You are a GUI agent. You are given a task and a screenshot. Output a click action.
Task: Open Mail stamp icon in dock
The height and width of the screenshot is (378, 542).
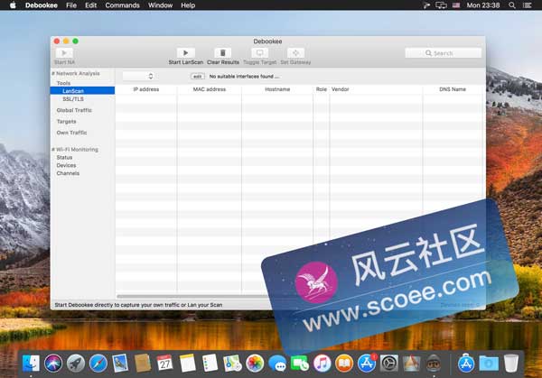tap(120, 364)
